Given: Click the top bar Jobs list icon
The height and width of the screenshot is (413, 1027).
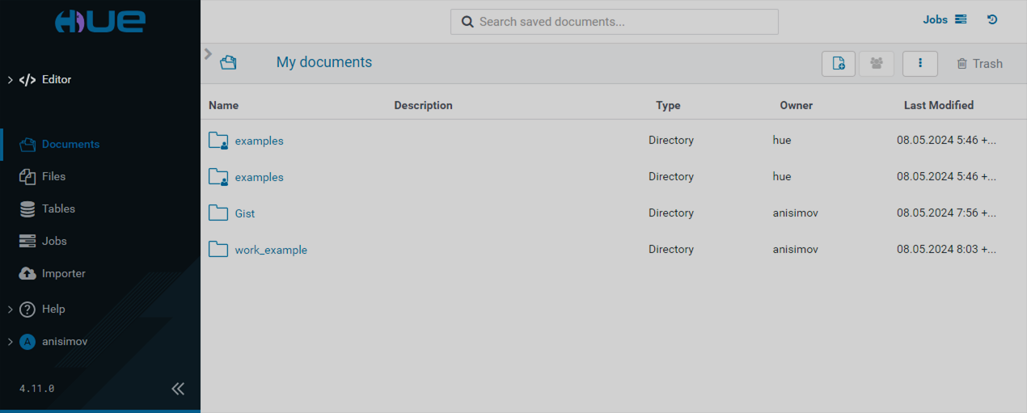Looking at the screenshot, I should pyautogui.click(x=961, y=19).
